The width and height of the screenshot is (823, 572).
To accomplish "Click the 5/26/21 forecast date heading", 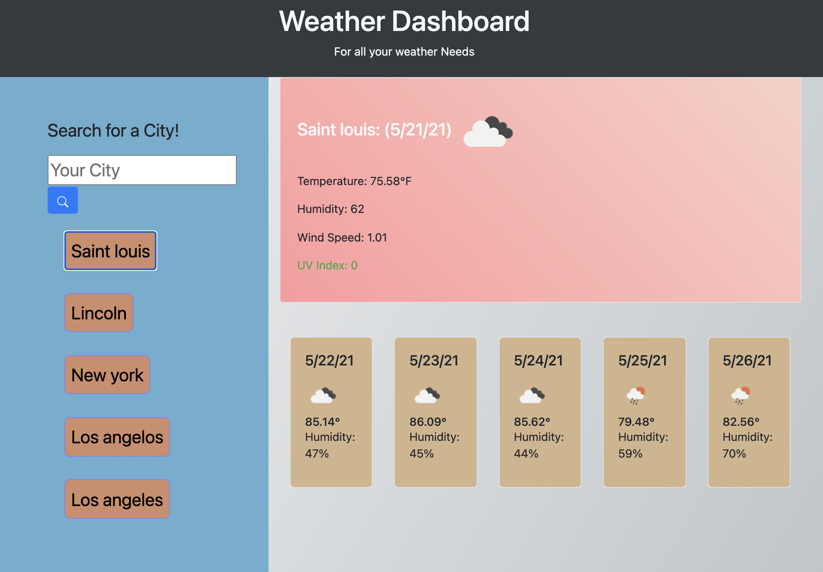I will pyautogui.click(x=747, y=361).
